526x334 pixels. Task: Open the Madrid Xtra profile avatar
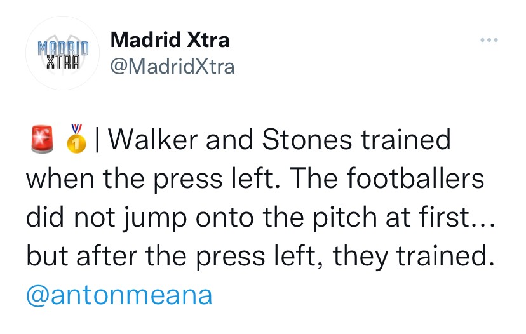point(62,53)
